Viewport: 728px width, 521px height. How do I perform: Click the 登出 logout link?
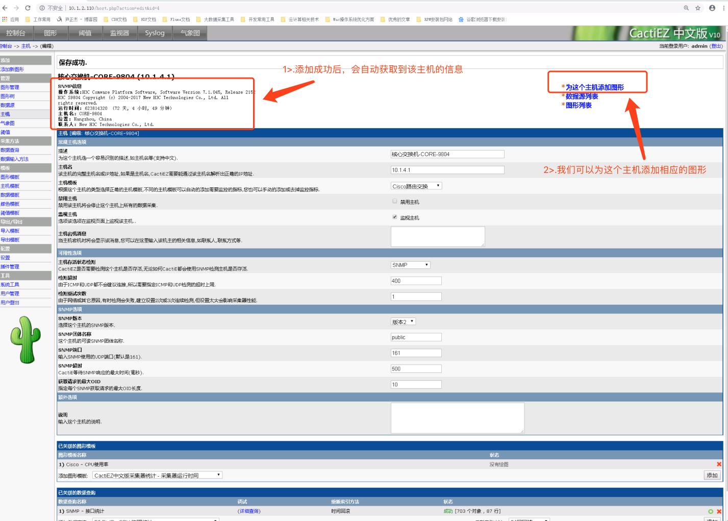coord(717,46)
